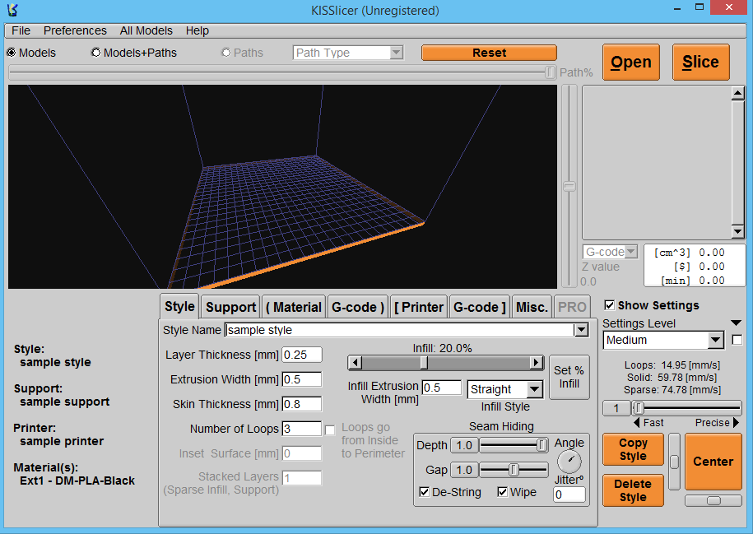Click the KISSlicer app icon in title bar
753x534 pixels.
click(x=12, y=11)
